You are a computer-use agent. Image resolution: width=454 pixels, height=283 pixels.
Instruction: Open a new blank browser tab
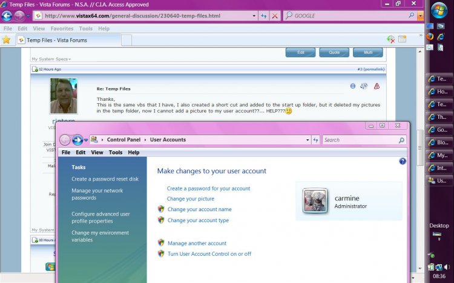(127, 40)
